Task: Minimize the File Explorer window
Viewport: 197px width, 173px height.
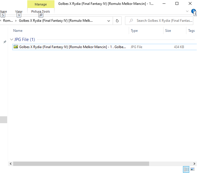Action: click(164, 4)
